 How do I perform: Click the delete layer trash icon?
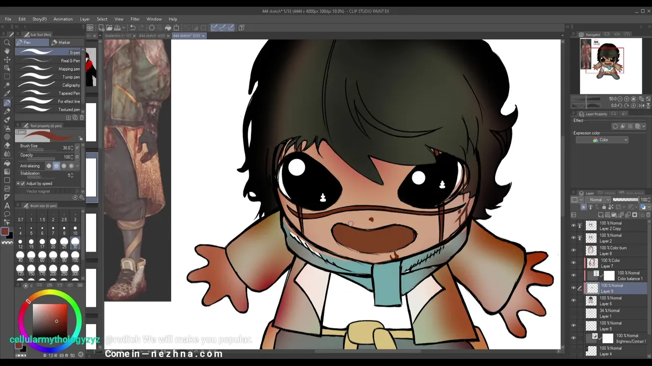click(648, 215)
